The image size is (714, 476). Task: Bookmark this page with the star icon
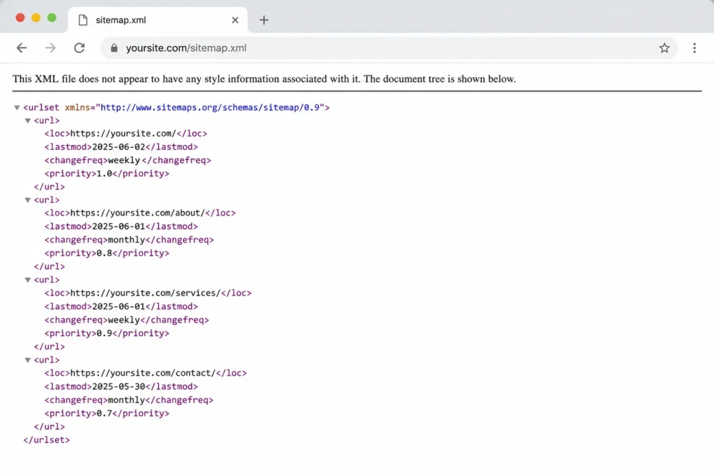[x=664, y=48]
